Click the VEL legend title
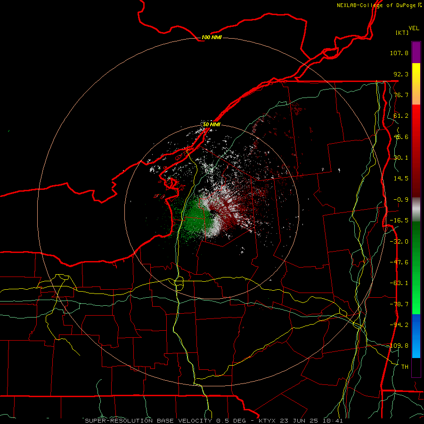Viewport: 424px width, 424px height. tap(414, 28)
